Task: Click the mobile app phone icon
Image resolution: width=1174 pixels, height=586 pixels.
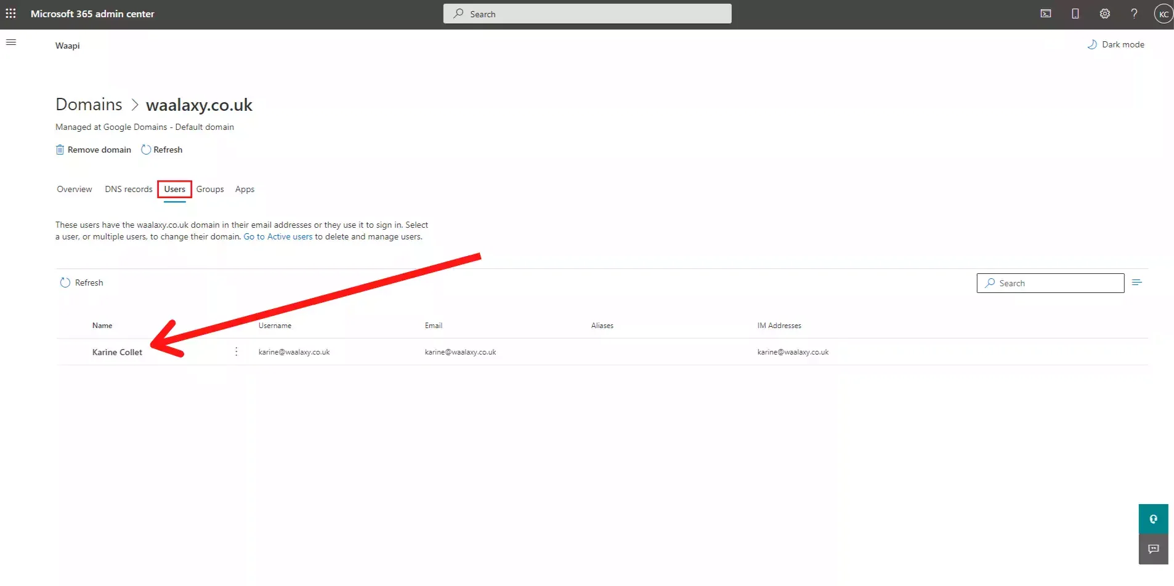Action: [1075, 14]
